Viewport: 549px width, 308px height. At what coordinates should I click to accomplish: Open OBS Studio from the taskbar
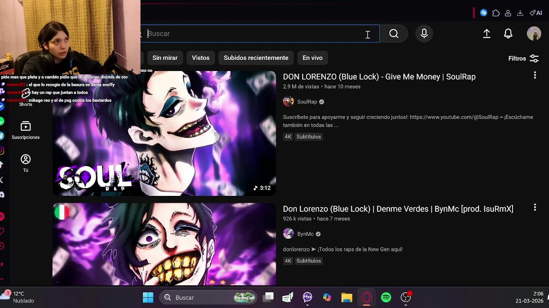406,297
